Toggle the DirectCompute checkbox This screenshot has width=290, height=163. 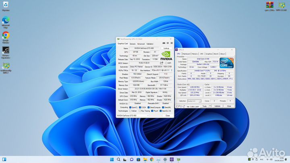[149, 107]
